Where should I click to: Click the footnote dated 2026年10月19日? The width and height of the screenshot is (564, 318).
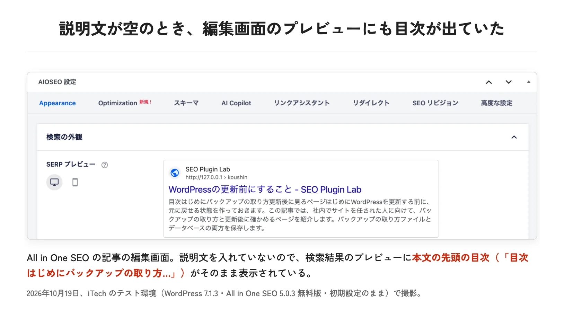coord(224,293)
